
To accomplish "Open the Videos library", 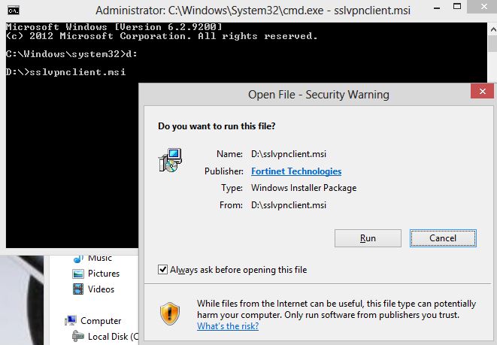I will point(101,289).
